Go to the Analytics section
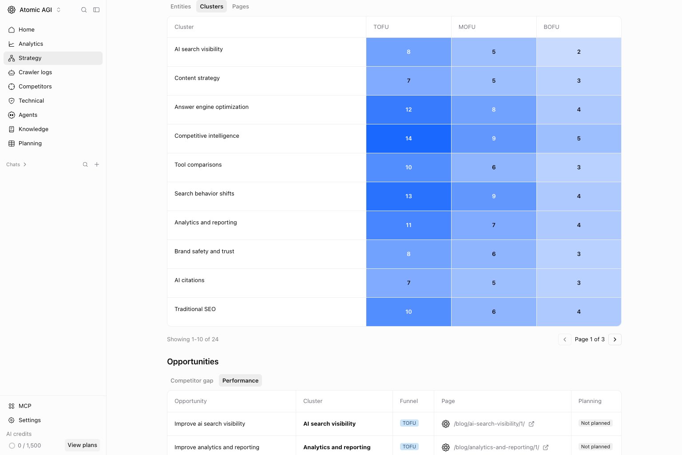The image size is (682, 455). 53,44
